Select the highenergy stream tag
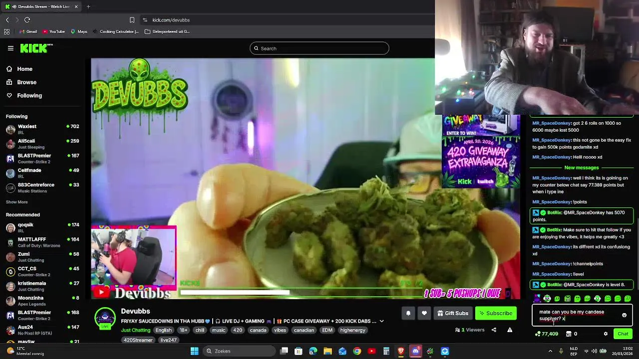The width and height of the screenshot is (639, 359). [x=352, y=330]
